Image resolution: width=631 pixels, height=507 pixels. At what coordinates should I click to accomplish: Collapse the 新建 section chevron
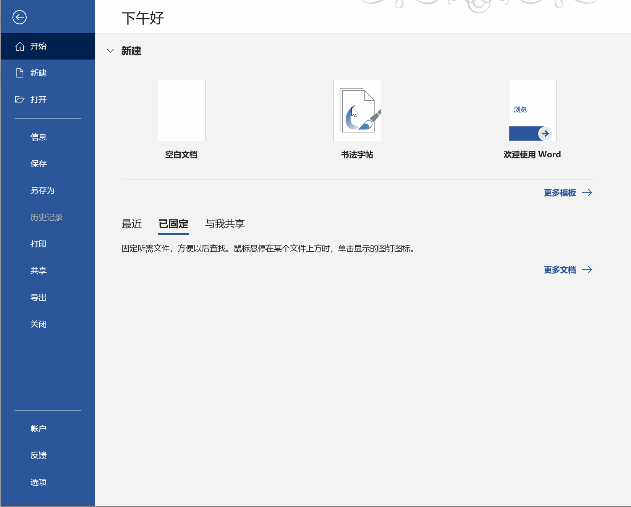110,51
